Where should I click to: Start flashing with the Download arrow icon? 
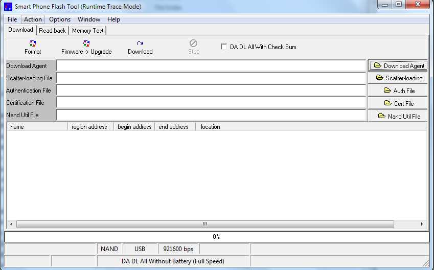(140, 43)
